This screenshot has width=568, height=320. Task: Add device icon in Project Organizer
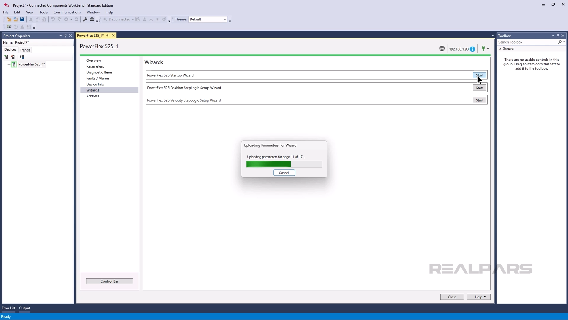pos(6,57)
